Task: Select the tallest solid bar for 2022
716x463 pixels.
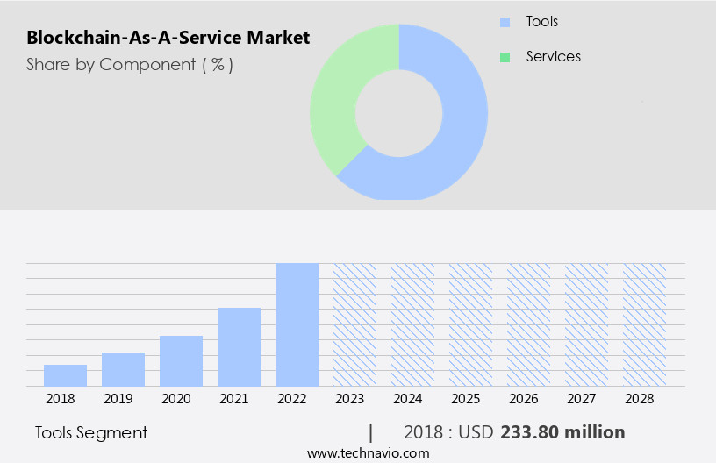Action: click(297, 324)
